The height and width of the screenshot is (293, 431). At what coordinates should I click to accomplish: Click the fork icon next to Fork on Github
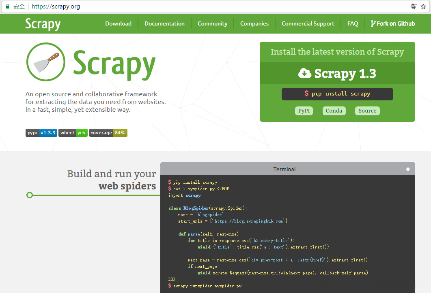[x=373, y=23]
